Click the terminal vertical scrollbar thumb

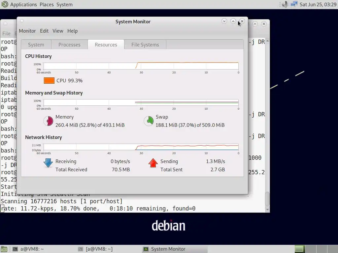point(267,199)
